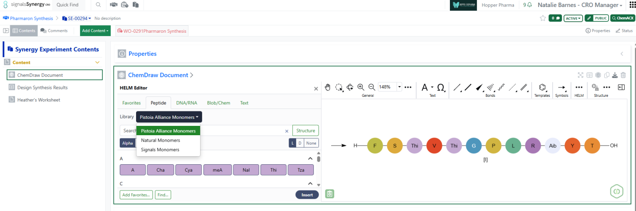Click the Omega special characters icon
The image size is (636, 211).
pos(441,87)
